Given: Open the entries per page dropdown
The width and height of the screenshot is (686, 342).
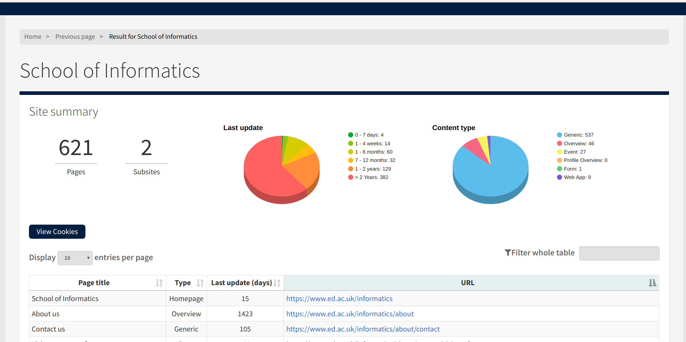Looking at the screenshot, I should pyautogui.click(x=75, y=258).
